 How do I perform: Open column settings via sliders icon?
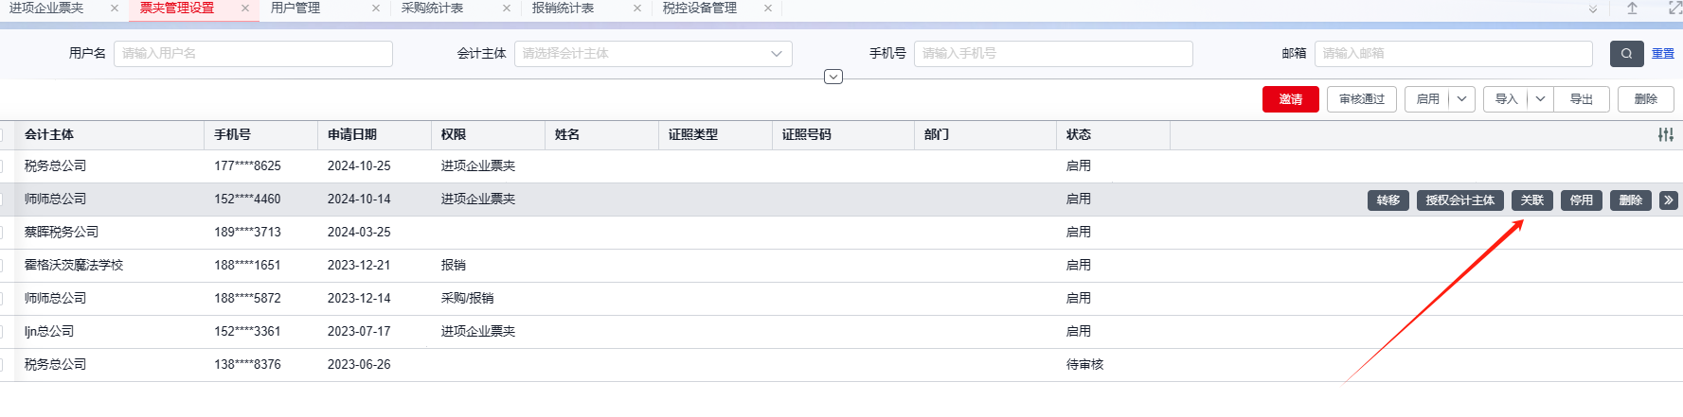tap(1665, 135)
